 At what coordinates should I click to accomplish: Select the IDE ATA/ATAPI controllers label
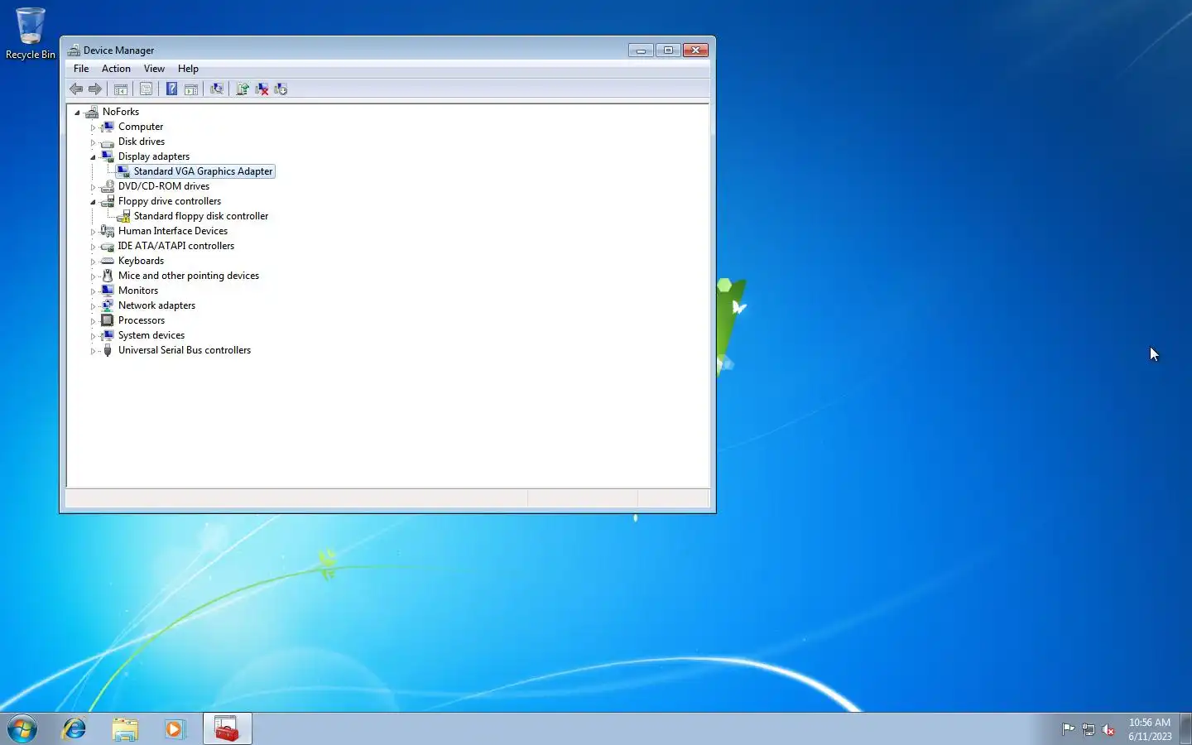tap(176, 246)
